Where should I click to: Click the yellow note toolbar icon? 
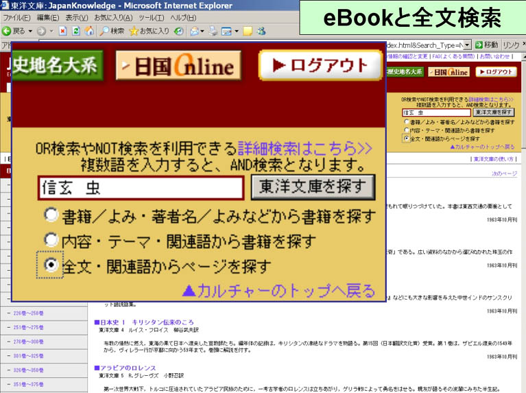248,32
